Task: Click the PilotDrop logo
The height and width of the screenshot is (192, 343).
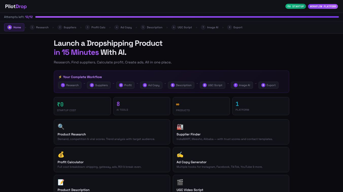Action: pos(16,6)
